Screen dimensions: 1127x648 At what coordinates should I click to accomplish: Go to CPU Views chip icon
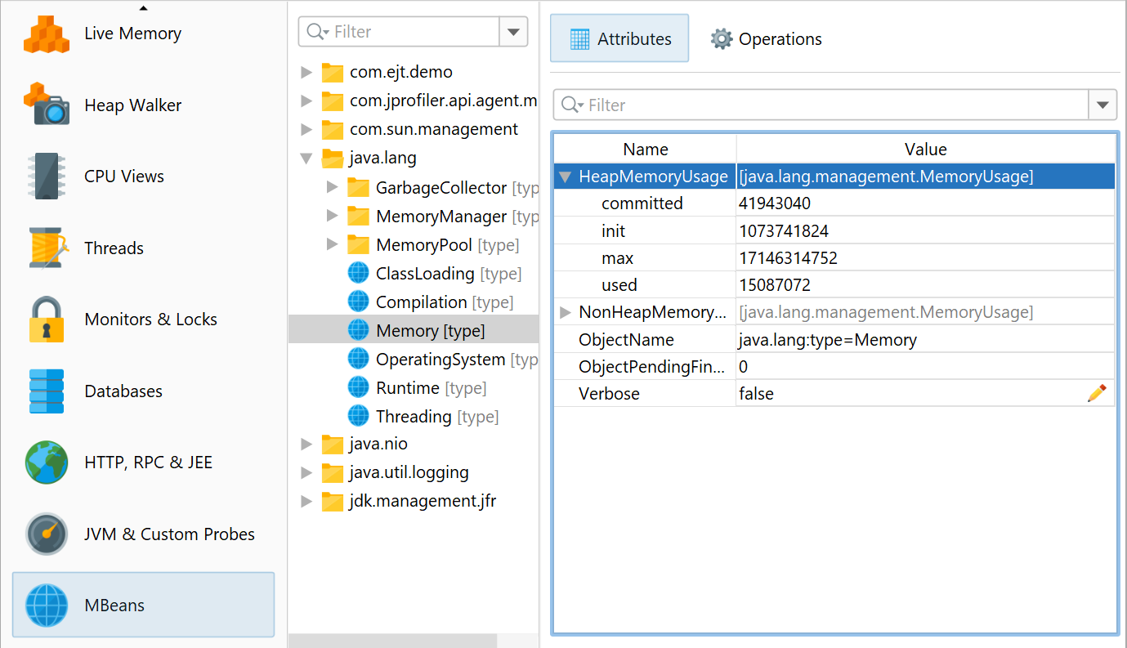click(46, 177)
